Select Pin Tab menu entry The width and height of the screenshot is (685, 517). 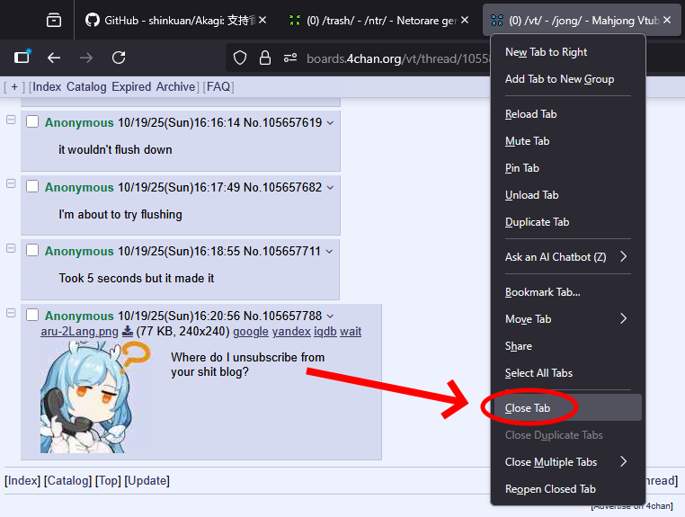[x=568, y=168]
